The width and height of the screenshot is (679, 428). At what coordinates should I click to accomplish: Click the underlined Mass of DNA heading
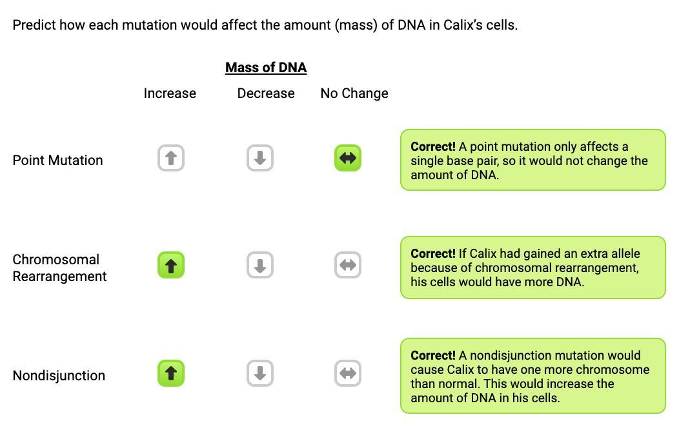pyautogui.click(x=266, y=68)
